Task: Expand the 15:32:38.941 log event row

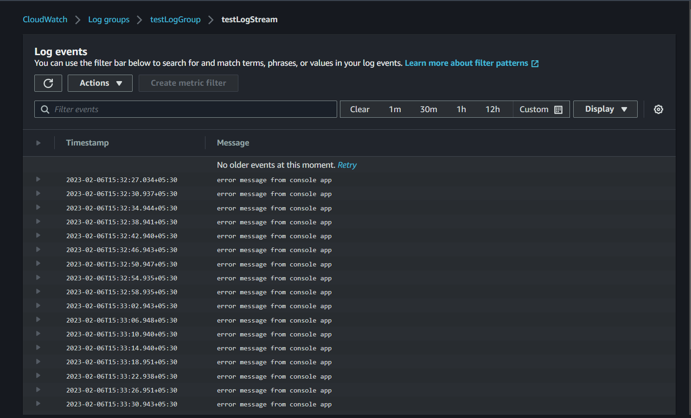Action: tap(38, 222)
